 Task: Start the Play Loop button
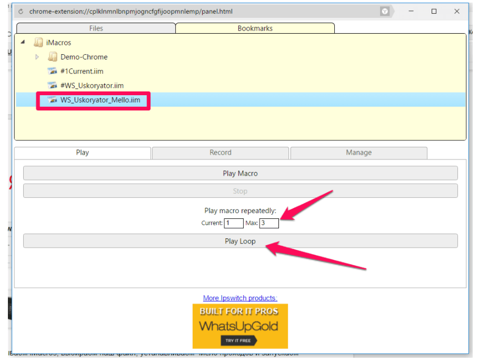click(241, 241)
